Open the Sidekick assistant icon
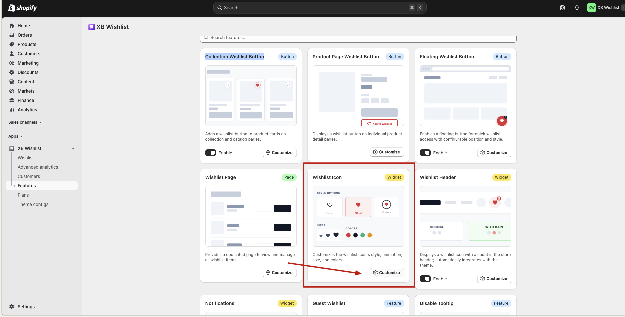 point(562,8)
